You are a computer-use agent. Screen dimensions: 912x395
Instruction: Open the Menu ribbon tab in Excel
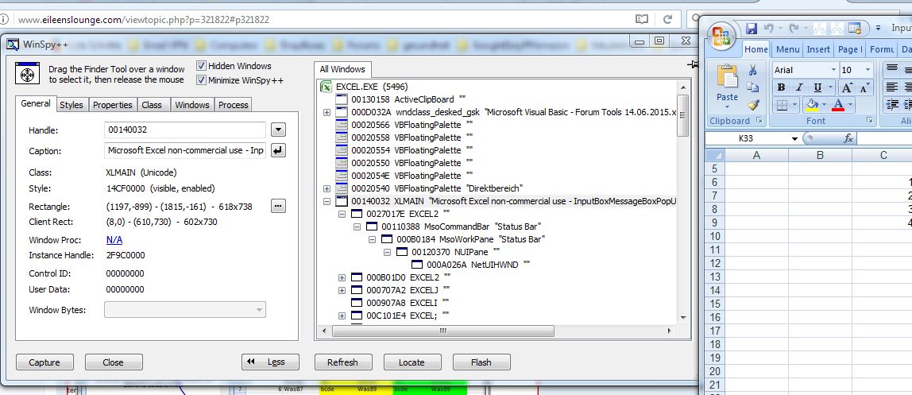tap(787, 49)
